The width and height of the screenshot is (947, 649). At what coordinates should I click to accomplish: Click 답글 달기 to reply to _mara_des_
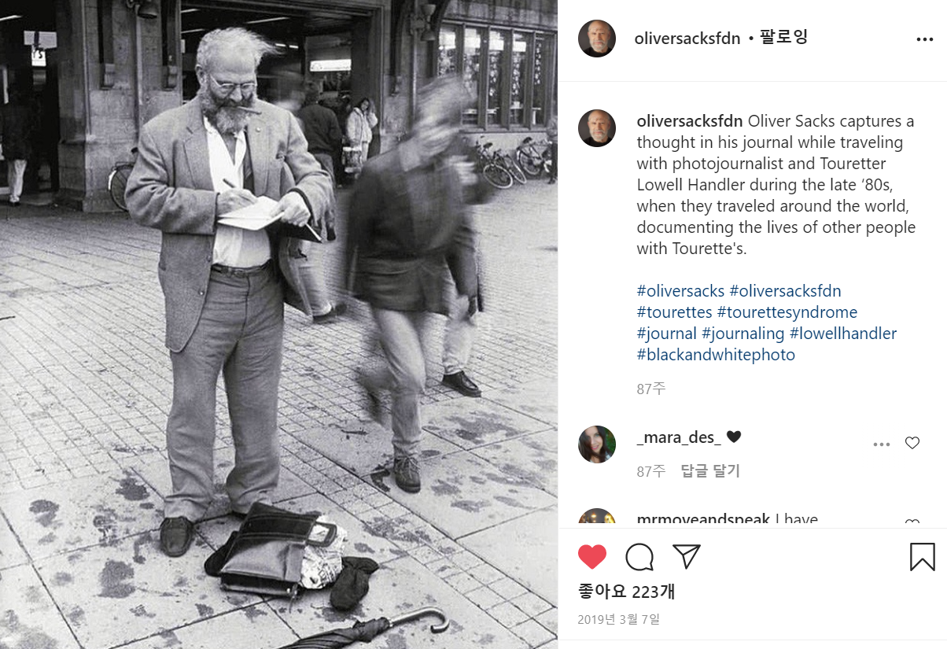pyautogui.click(x=710, y=471)
